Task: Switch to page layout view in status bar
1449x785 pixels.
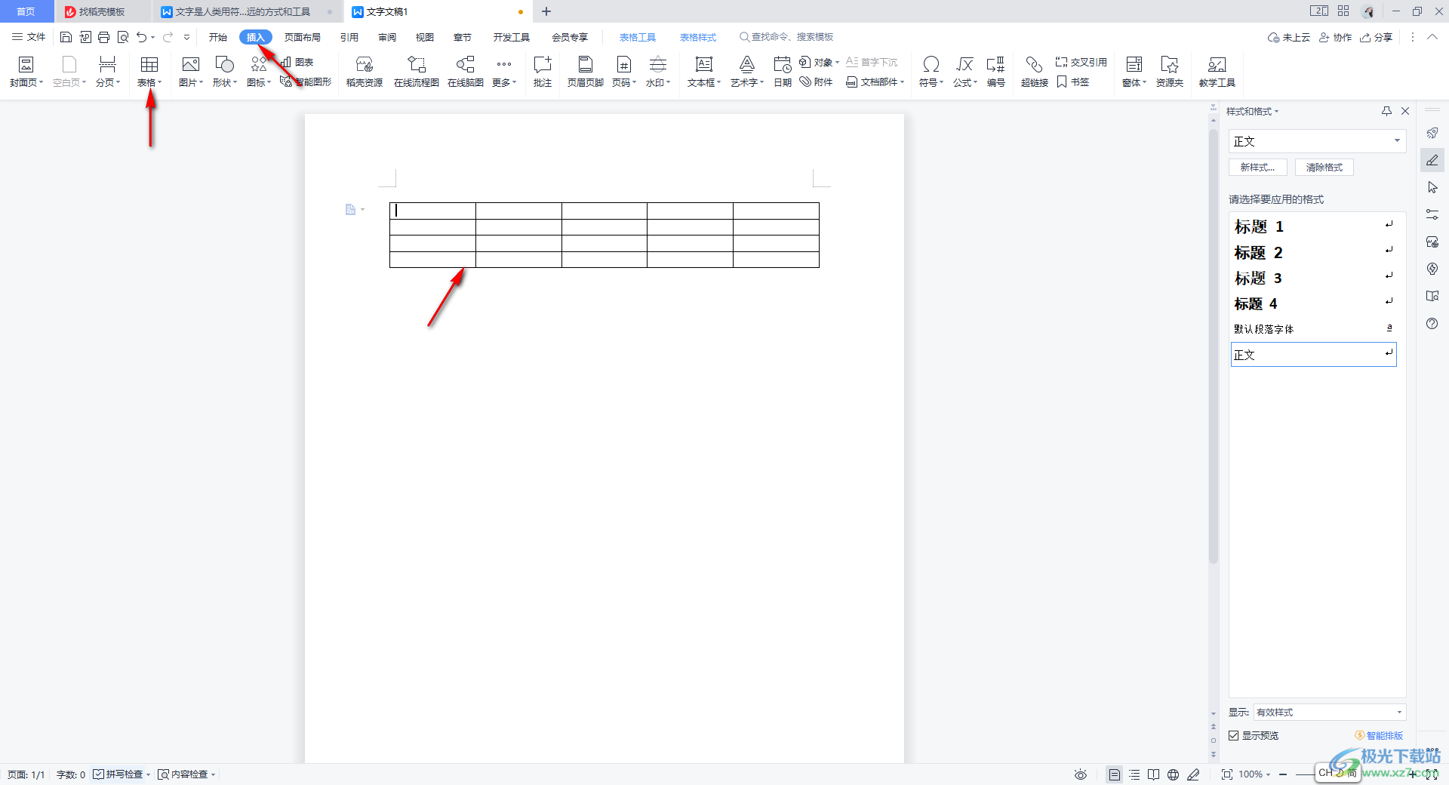Action: click(1115, 774)
